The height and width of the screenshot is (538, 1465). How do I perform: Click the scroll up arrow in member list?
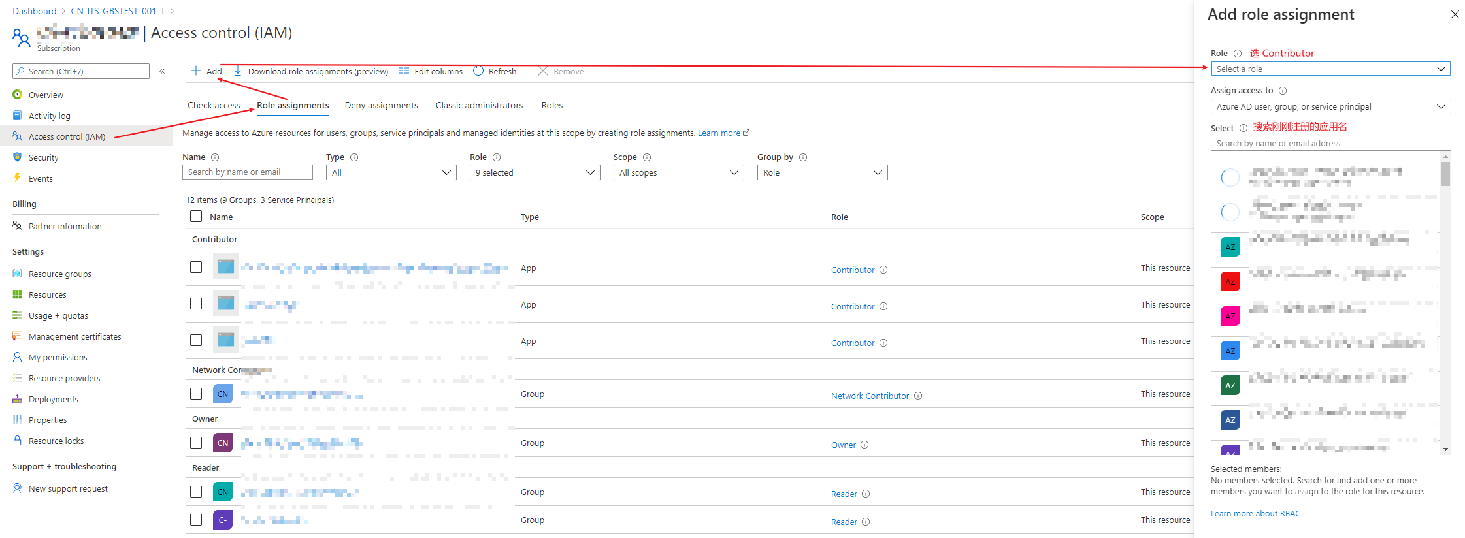coord(1445,157)
